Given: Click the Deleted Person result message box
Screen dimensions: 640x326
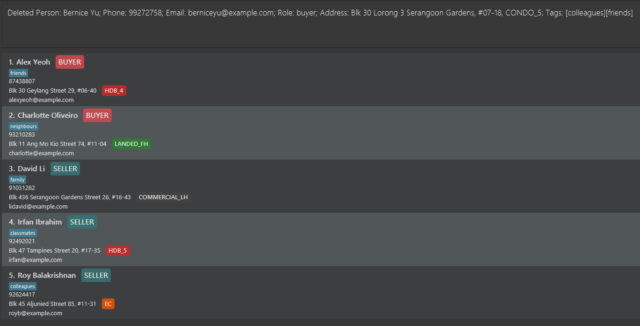Looking at the screenshot, I should [320, 23].
